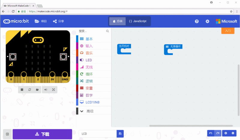Click the browser address bar URL

point(48,11)
